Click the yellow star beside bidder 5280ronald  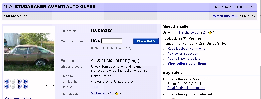point(117,94)
